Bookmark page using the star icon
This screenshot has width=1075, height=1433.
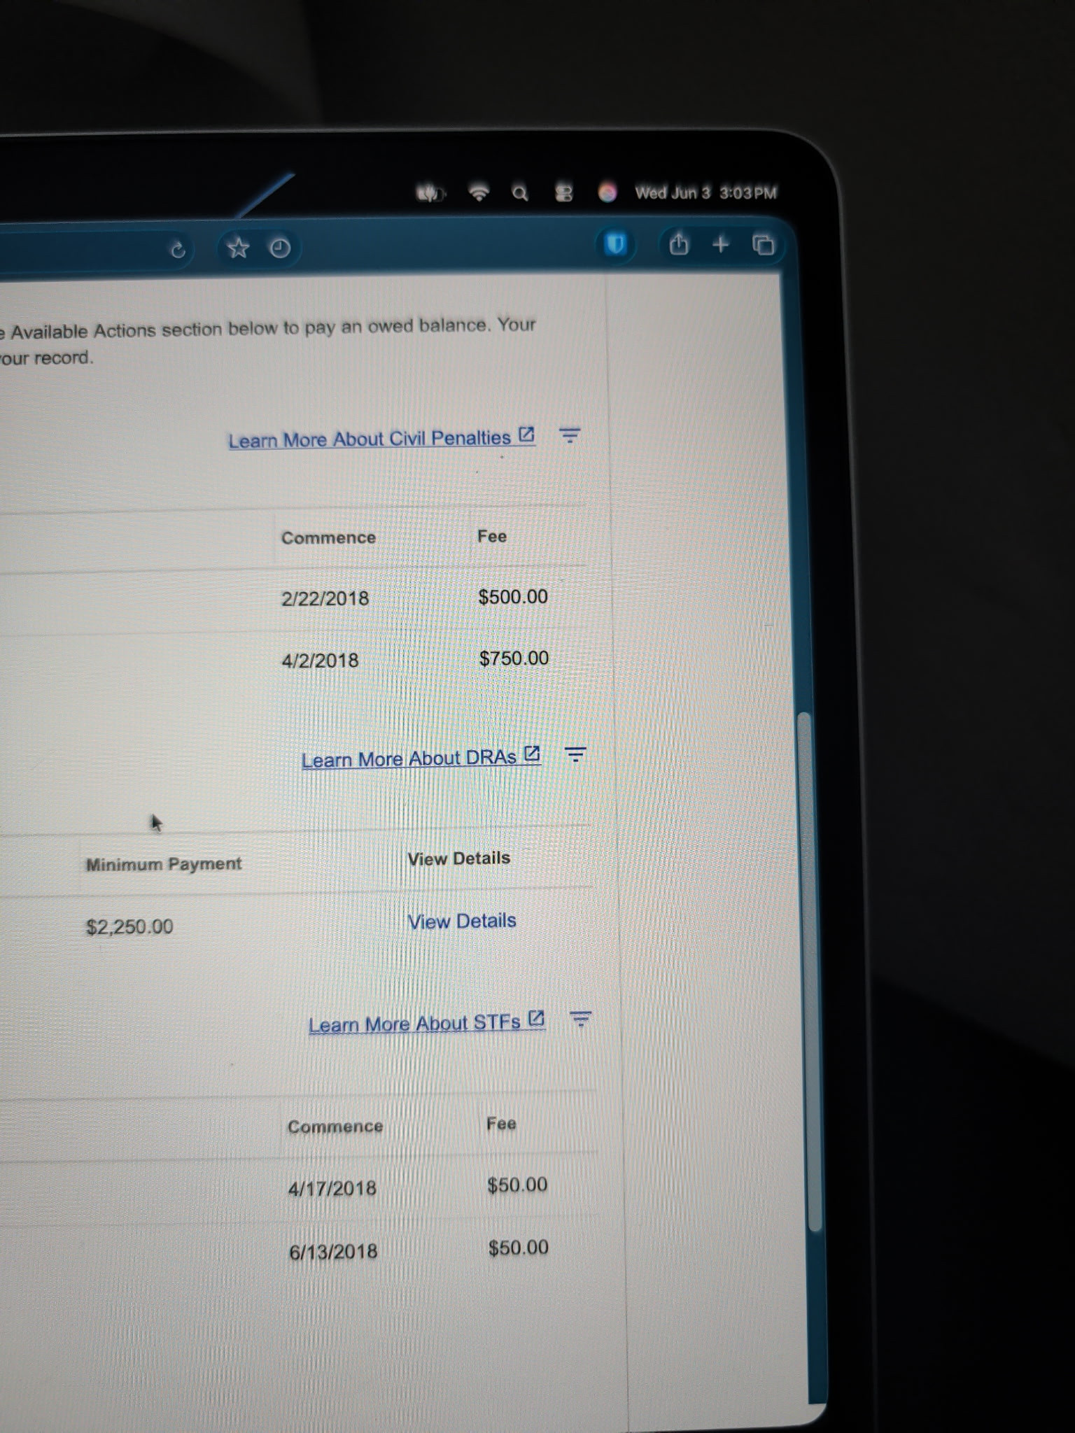pyautogui.click(x=238, y=248)
